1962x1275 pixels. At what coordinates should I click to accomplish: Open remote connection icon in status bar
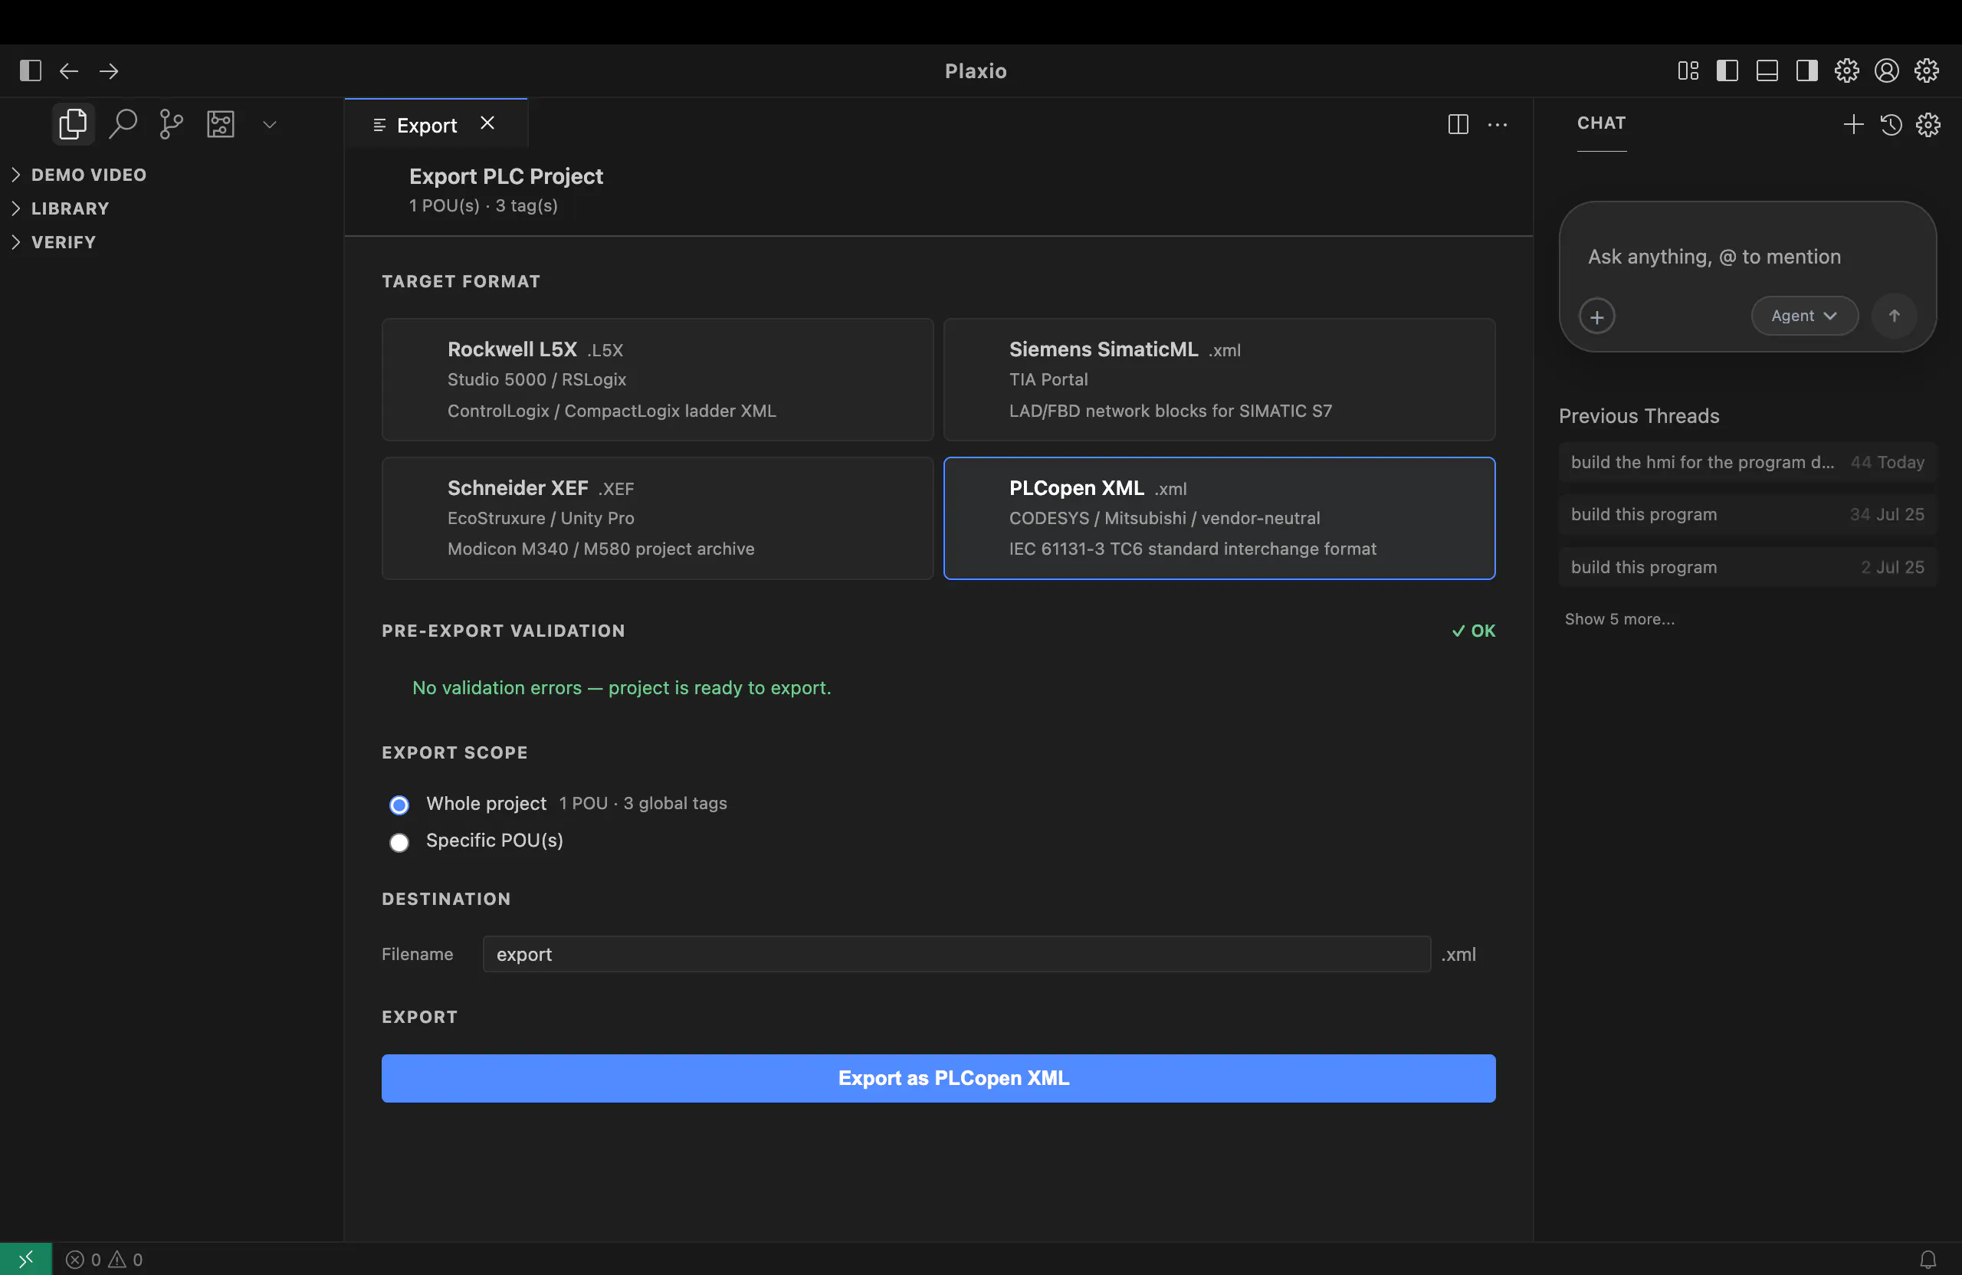[x=25, y=1258]
